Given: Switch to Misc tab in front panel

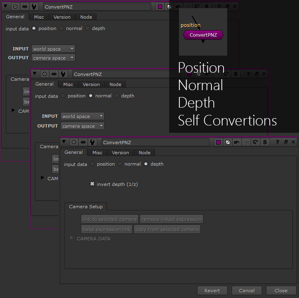Looking at the screenshot, I should click(97, 153).
